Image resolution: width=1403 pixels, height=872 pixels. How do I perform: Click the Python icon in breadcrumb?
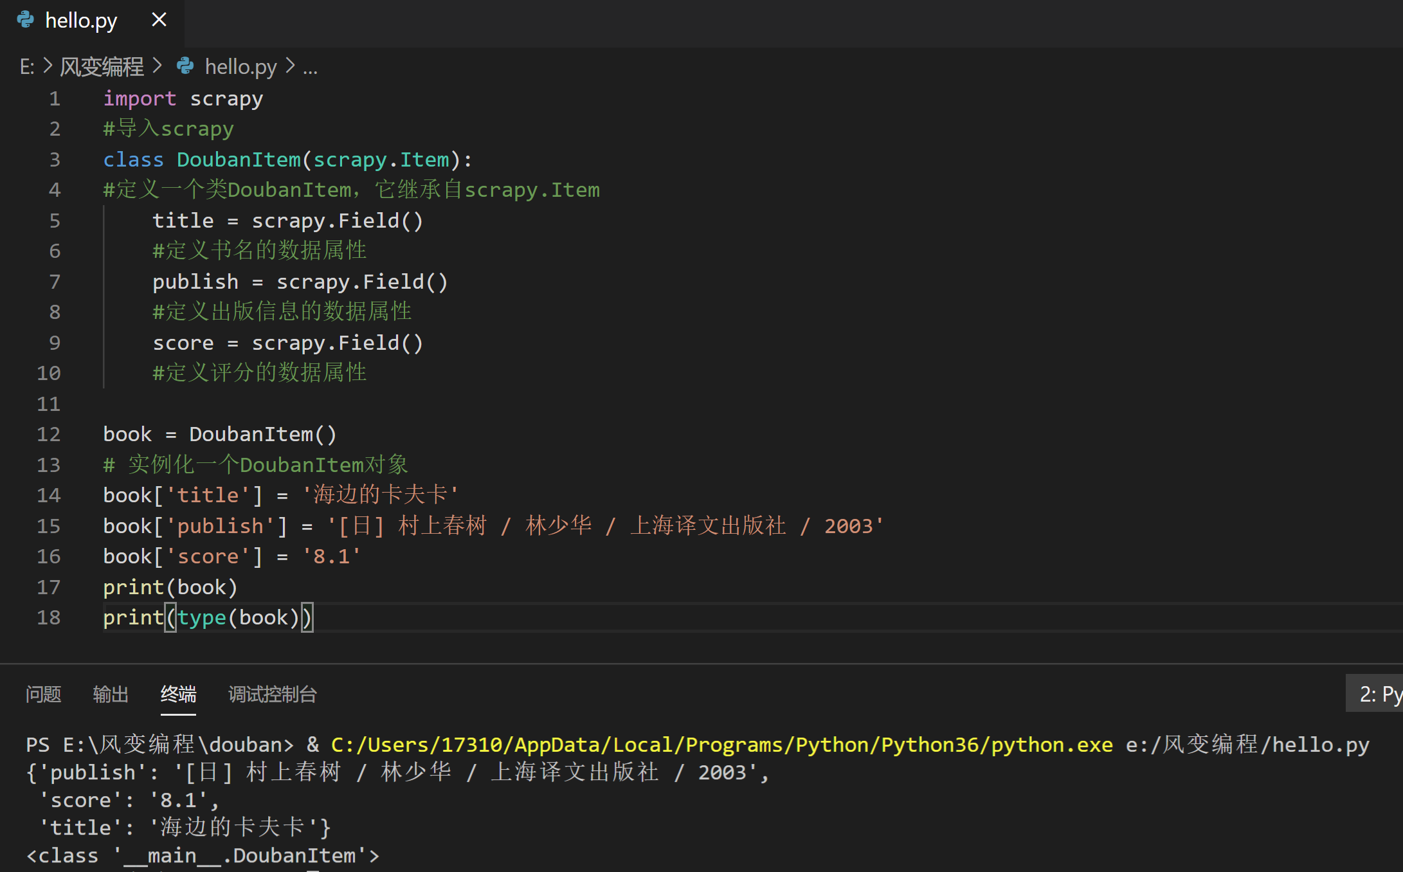185,66
